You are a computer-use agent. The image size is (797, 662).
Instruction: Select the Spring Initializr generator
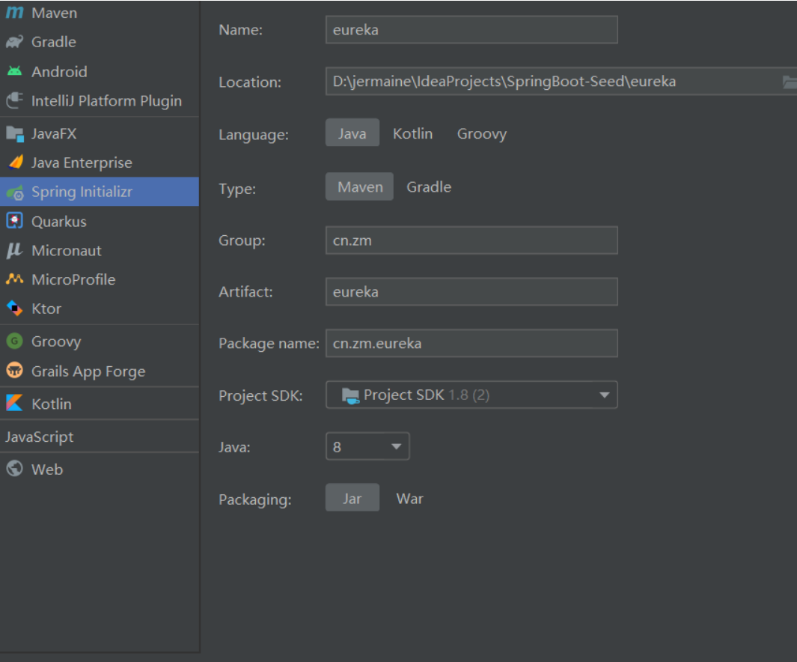point(100,192)
